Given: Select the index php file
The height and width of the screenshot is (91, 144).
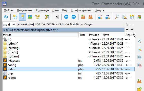Looking at the screenshot, I should pyautogui.click(x=69, y=69).
